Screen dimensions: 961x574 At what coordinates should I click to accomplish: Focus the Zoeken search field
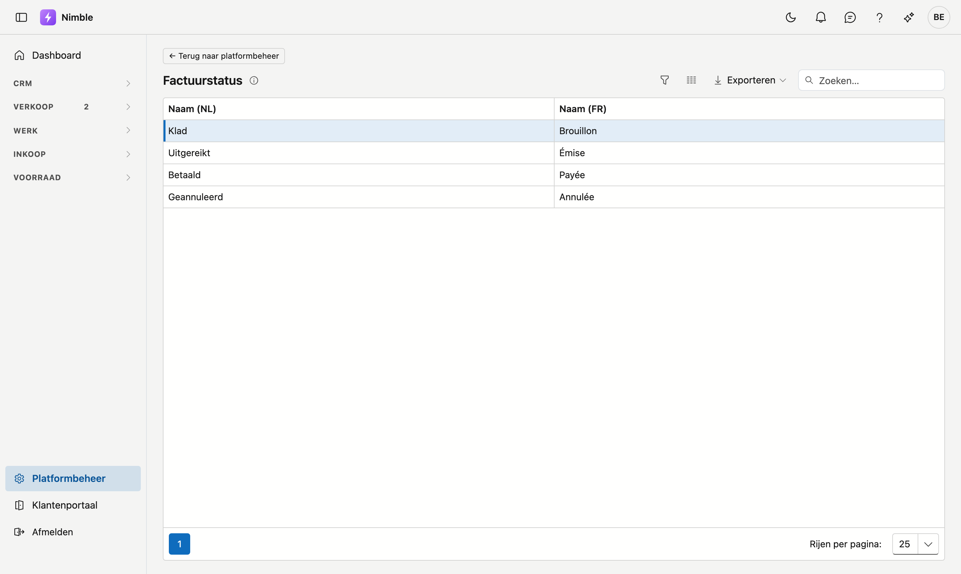click(x=871, y=80)
